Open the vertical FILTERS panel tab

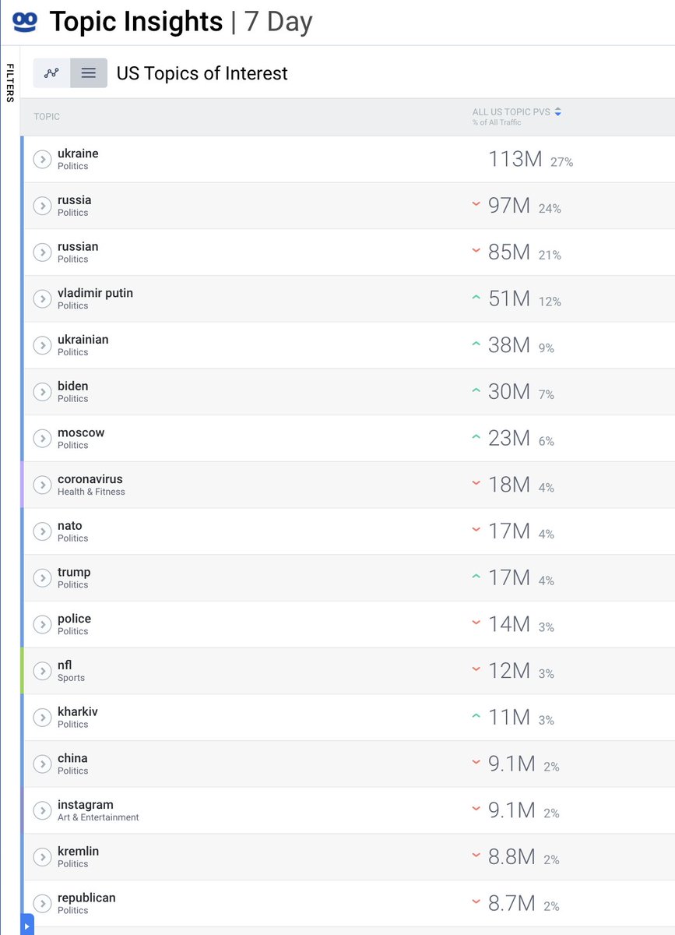click(x=10, y=83)
